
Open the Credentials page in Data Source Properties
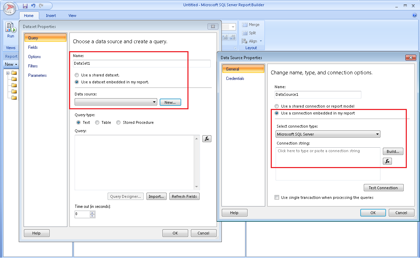coord(235,78)
